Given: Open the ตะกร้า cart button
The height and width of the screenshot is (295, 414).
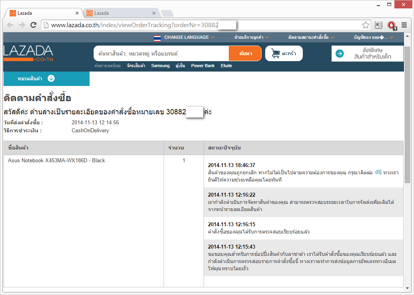Looking at the screenshot, I should tap(284, 54).
